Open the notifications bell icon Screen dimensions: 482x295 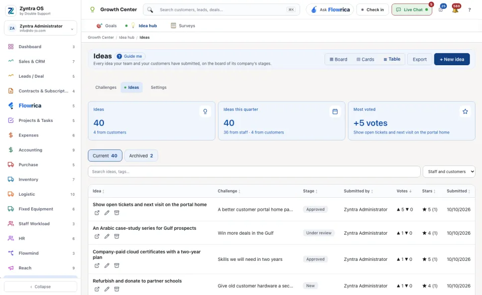[x=455, y=10]
